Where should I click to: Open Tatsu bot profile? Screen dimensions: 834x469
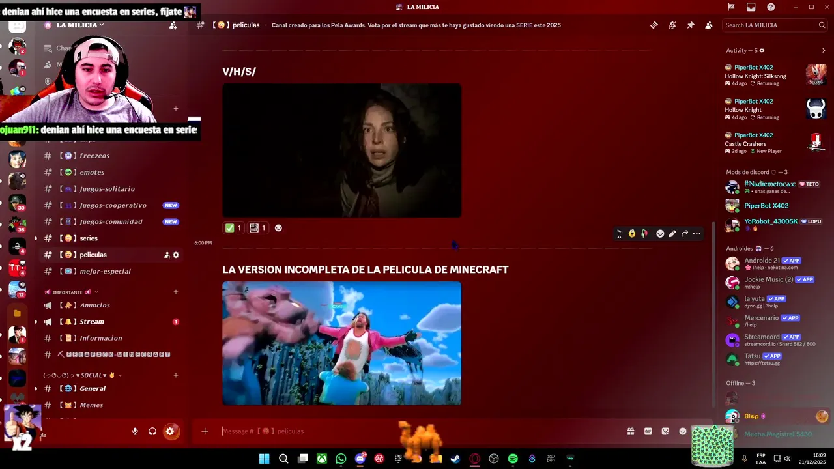776,359
